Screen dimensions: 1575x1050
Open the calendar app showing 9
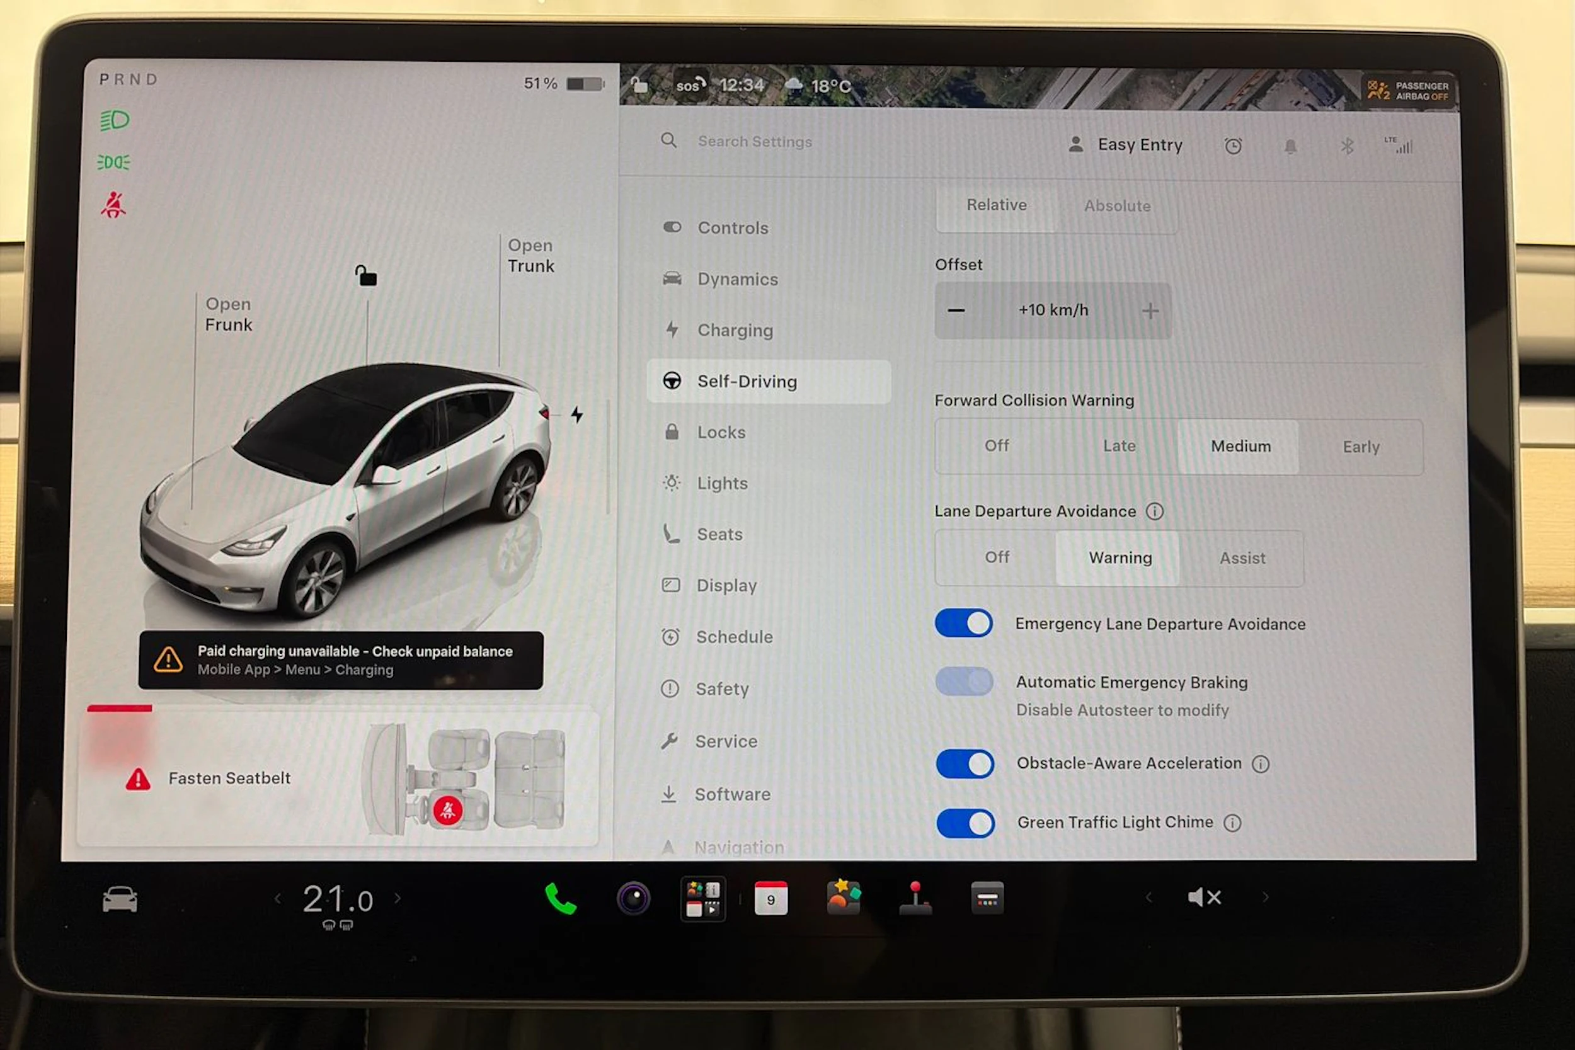pos(770,899)
